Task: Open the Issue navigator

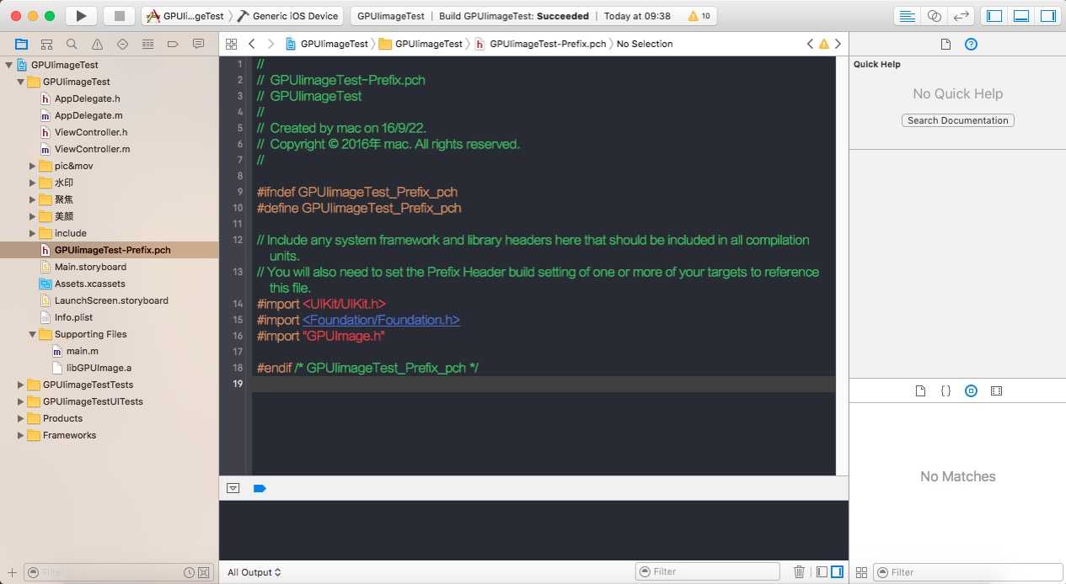Action: click(x=97, y=44)
